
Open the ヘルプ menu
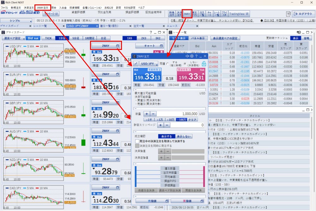point(141,8)
